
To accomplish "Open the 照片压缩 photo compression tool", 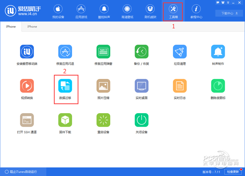I will pos(103,89).
